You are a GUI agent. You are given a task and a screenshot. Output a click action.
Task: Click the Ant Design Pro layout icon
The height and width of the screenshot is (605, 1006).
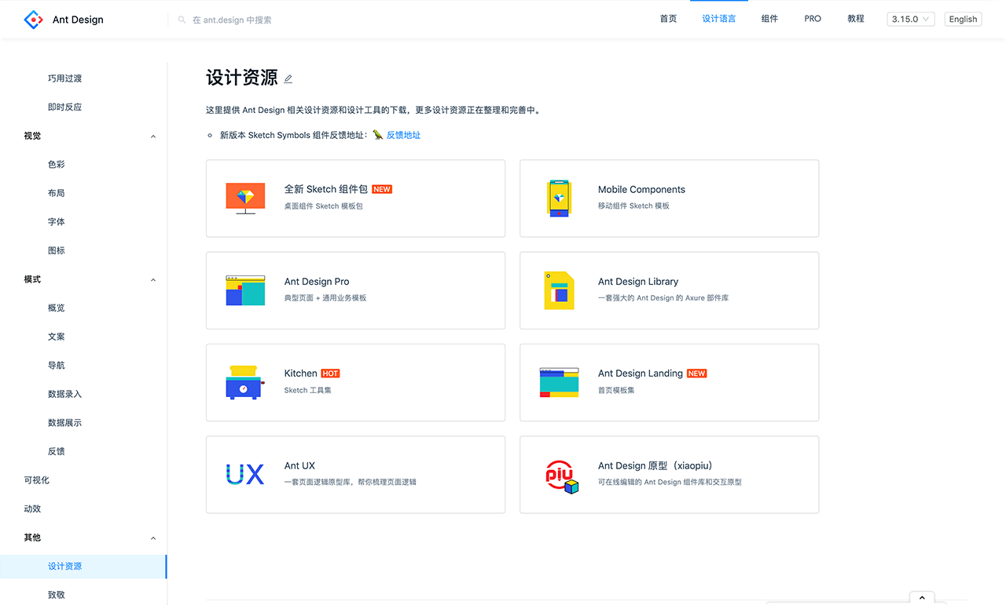(246, 290)
